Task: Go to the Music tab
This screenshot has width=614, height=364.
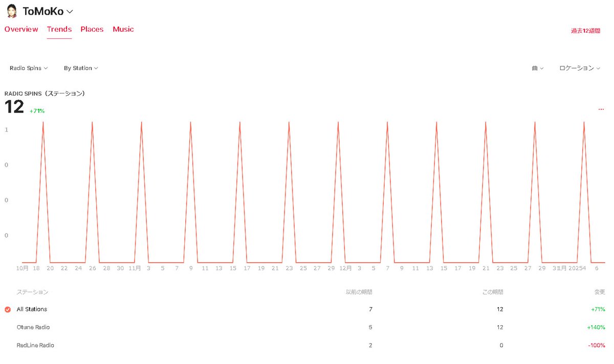Action: [x=123, y=29]
